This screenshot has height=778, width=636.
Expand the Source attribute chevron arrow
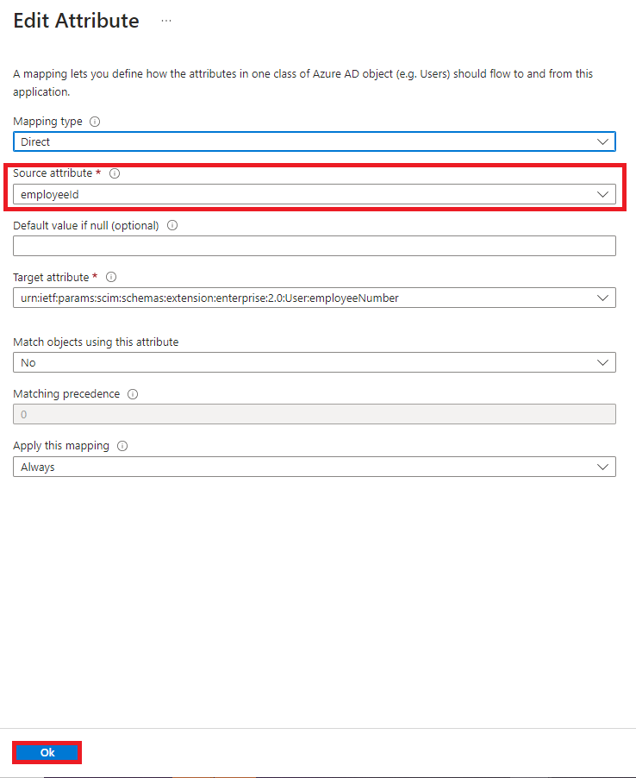(602, 194)
